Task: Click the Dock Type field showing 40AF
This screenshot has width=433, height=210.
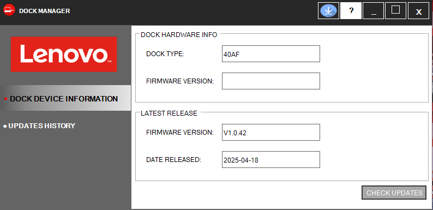Action: tap(271, 53)
